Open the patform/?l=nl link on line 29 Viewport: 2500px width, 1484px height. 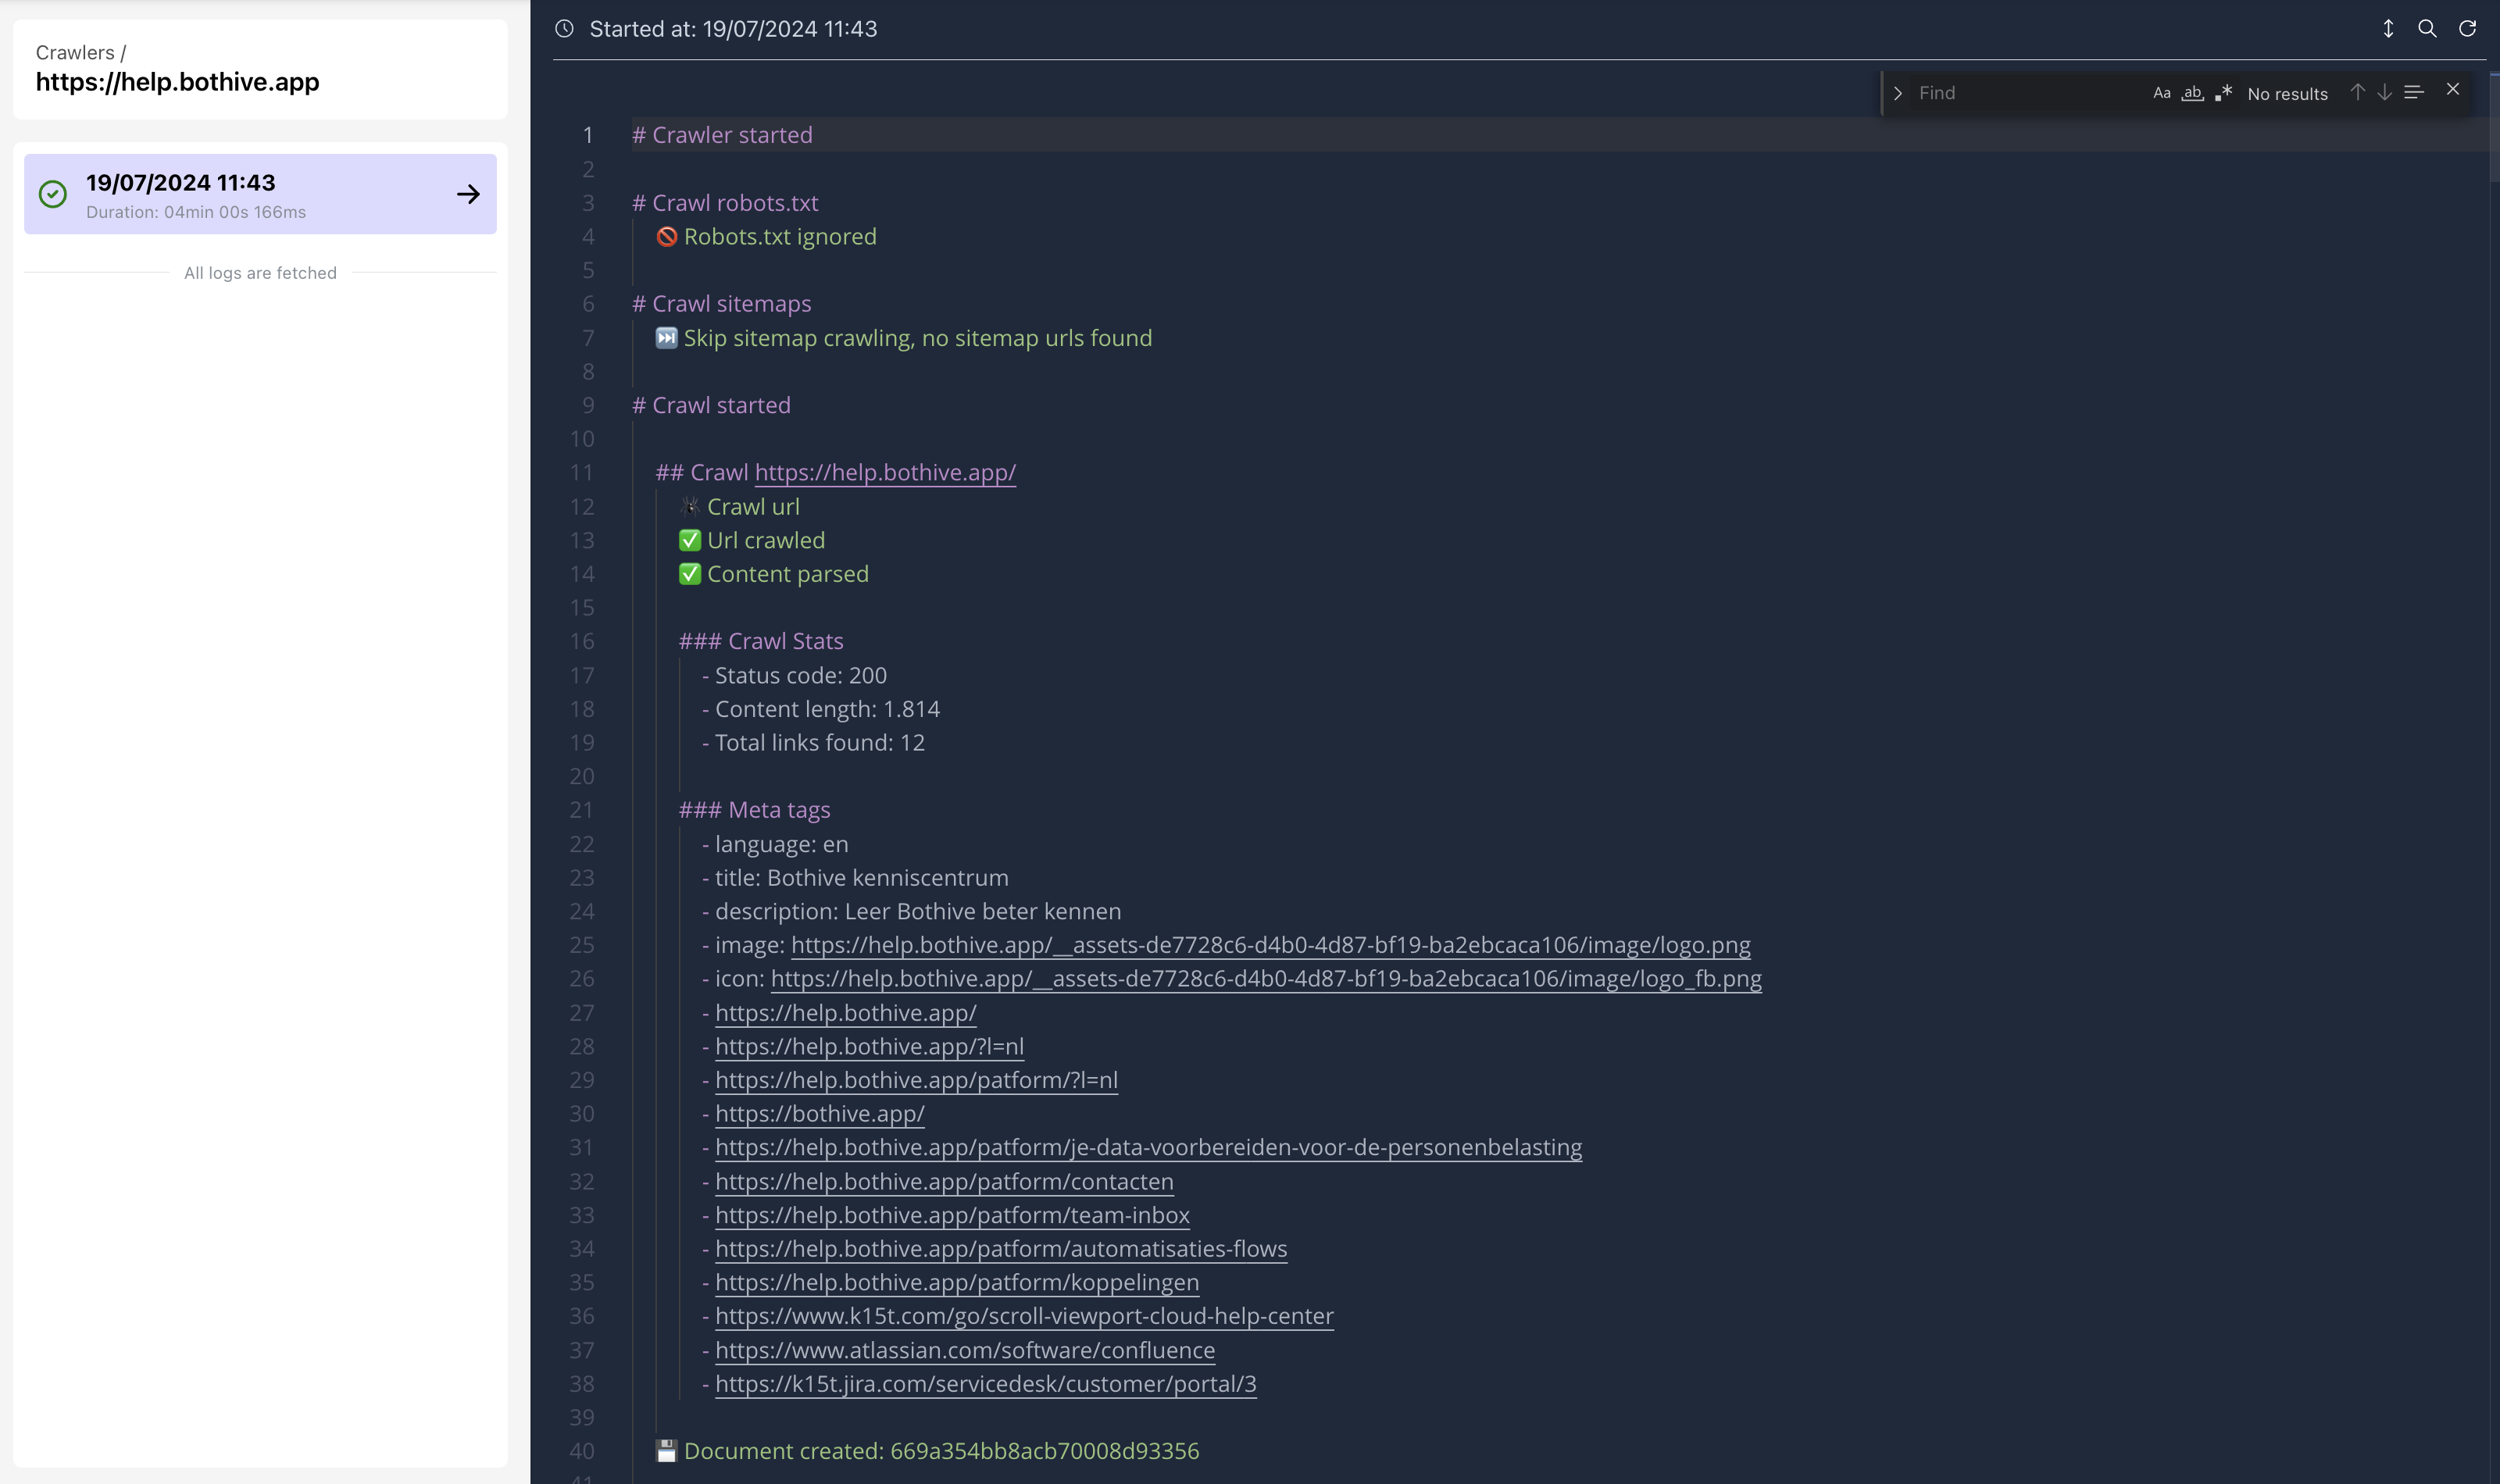(916, 1080)
